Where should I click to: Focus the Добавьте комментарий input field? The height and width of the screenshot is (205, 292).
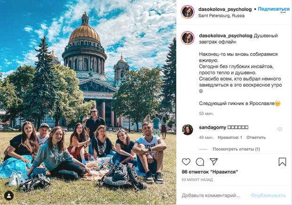coord(211,196)
